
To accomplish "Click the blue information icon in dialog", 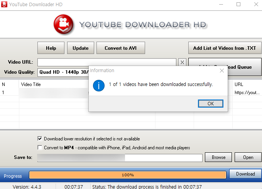I will [x=99, y=86].
